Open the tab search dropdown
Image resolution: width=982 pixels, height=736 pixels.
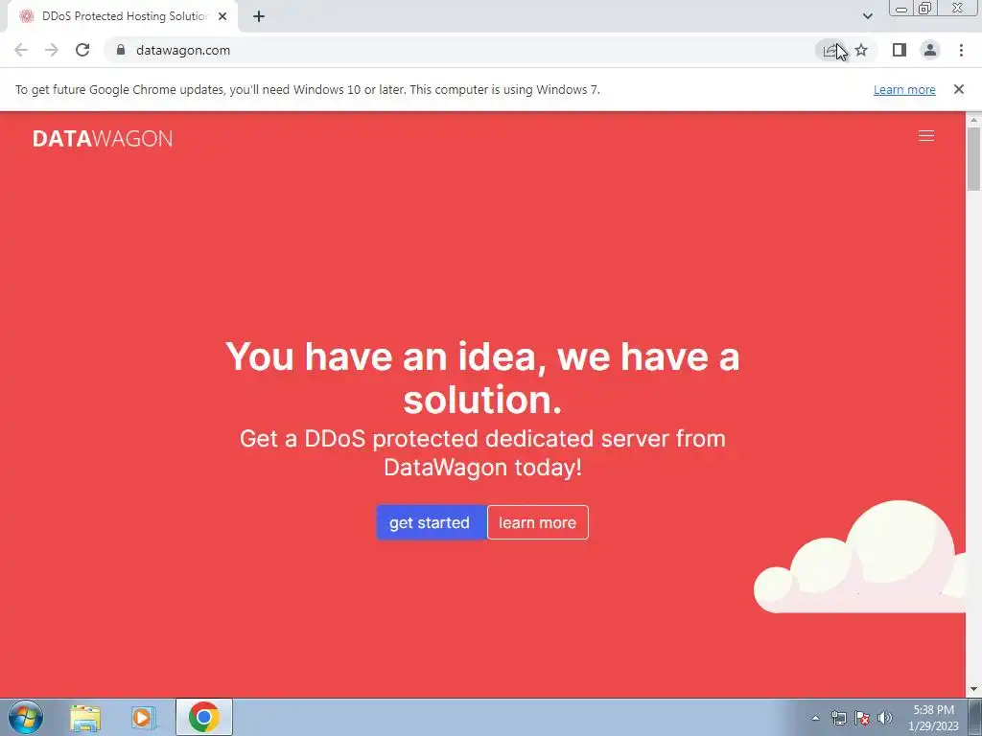click(x=867, y=16)
